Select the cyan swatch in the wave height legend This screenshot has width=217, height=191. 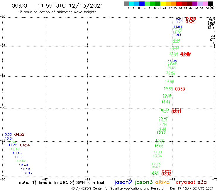[x=132, y=4]
